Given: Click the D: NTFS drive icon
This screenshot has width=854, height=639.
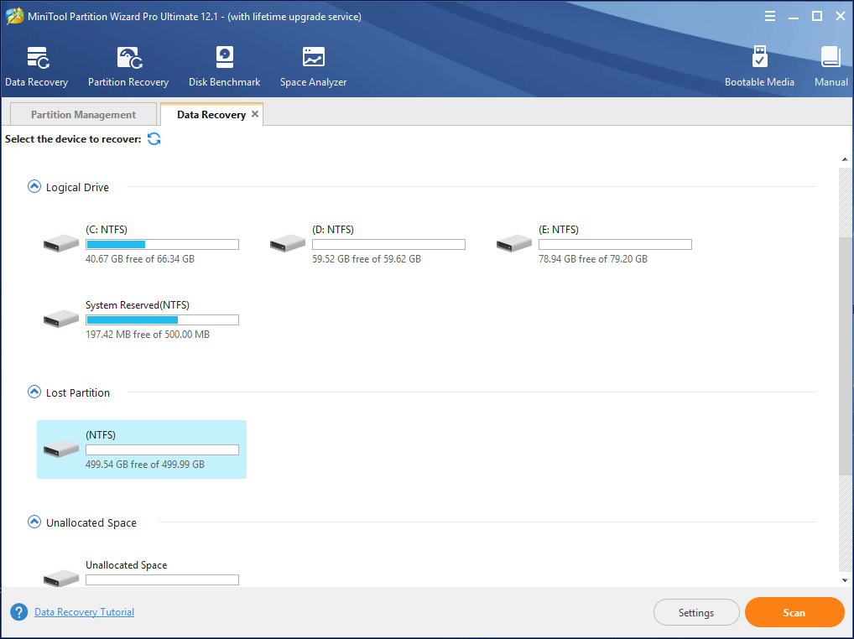Looking at the screenshot, I should pyautogui.click(x=288, y=242).
